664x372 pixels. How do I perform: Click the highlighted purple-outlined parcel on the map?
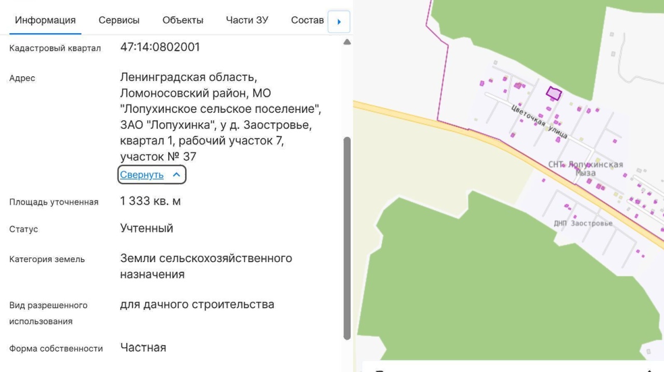click(x=554, y=94)
